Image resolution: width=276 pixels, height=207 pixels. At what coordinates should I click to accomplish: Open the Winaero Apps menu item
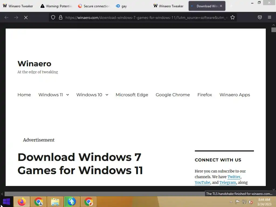[x=235, y=95]
